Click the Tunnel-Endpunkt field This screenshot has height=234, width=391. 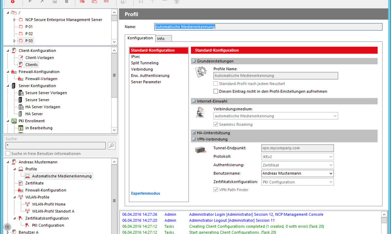click(297, 148)
